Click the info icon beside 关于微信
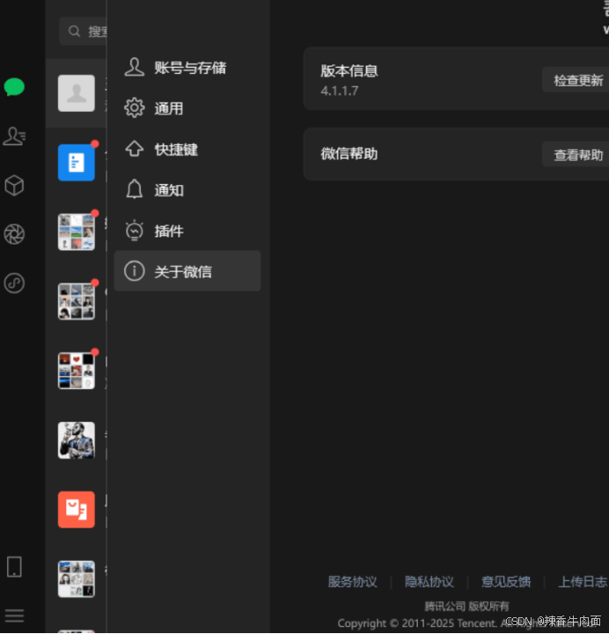The width and height of the screenshot is (609, 634). click(x=134, y=271)
